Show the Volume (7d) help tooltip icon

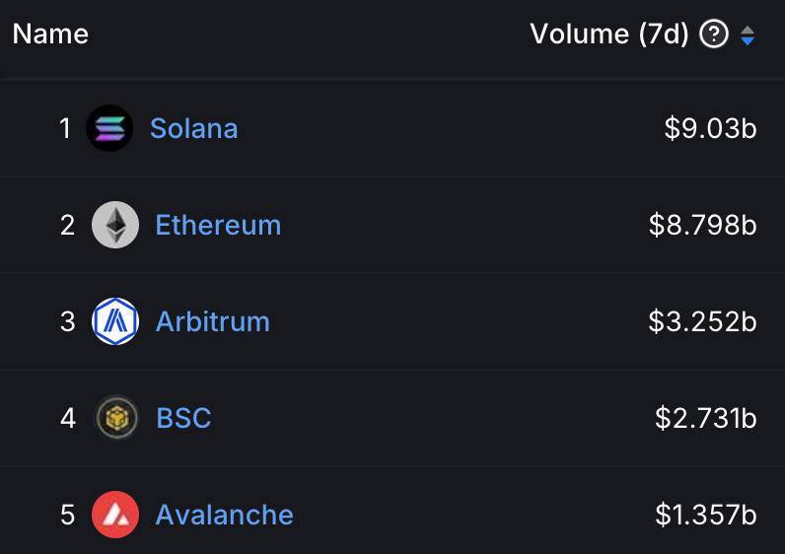coord(713,35)
